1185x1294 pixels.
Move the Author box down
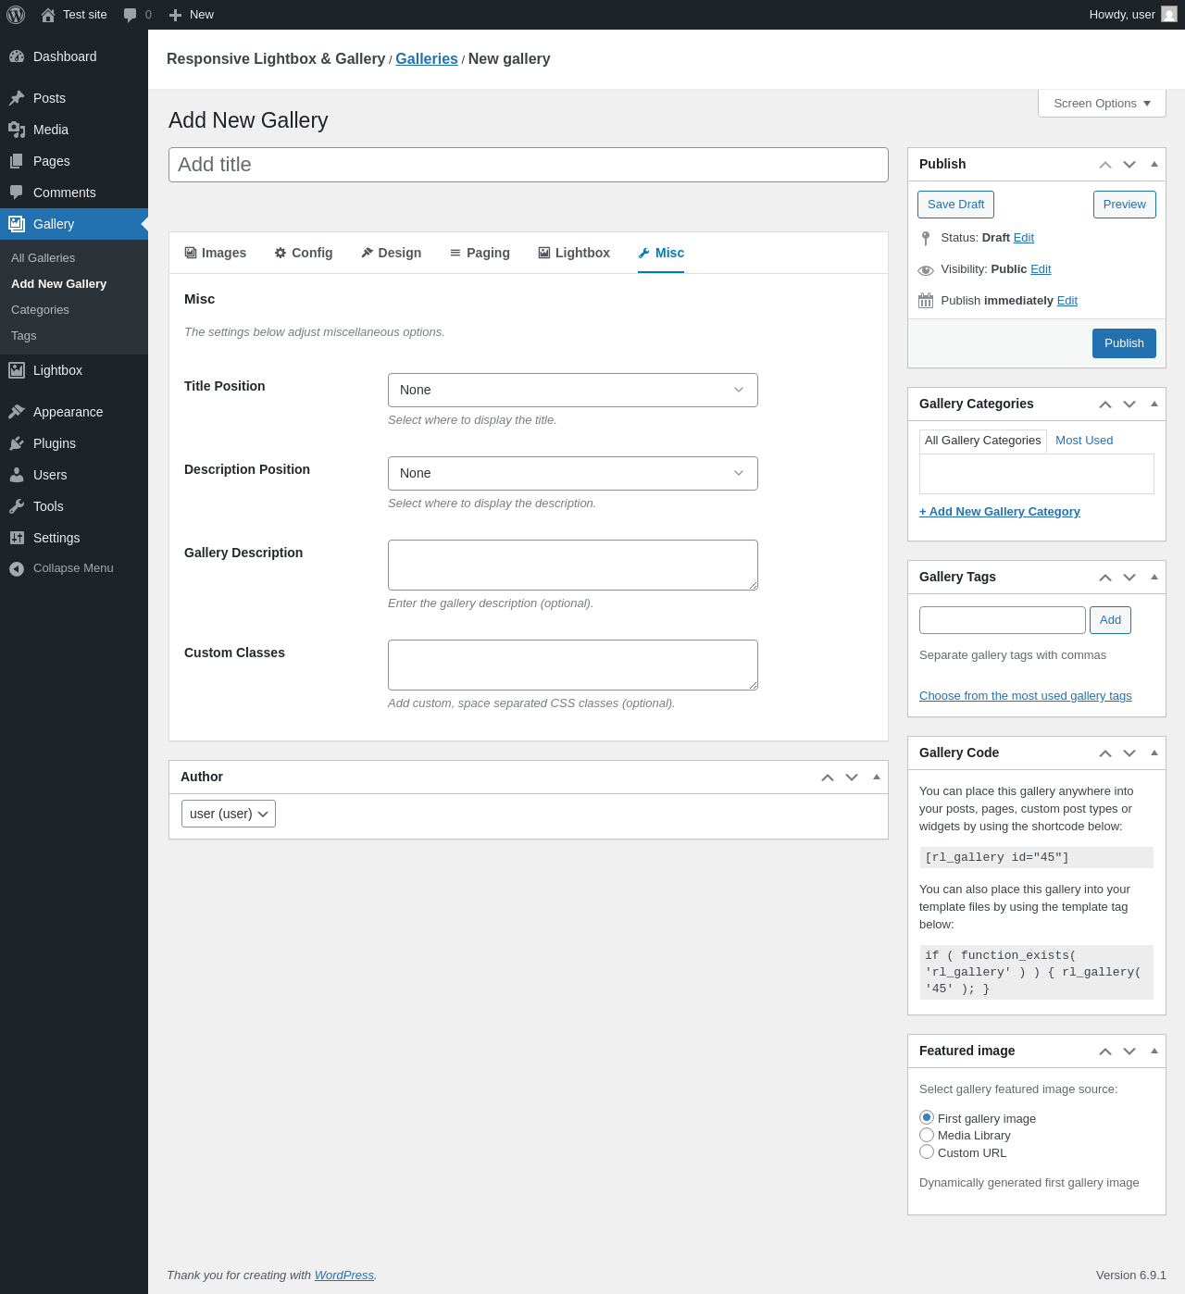(852, 778)
